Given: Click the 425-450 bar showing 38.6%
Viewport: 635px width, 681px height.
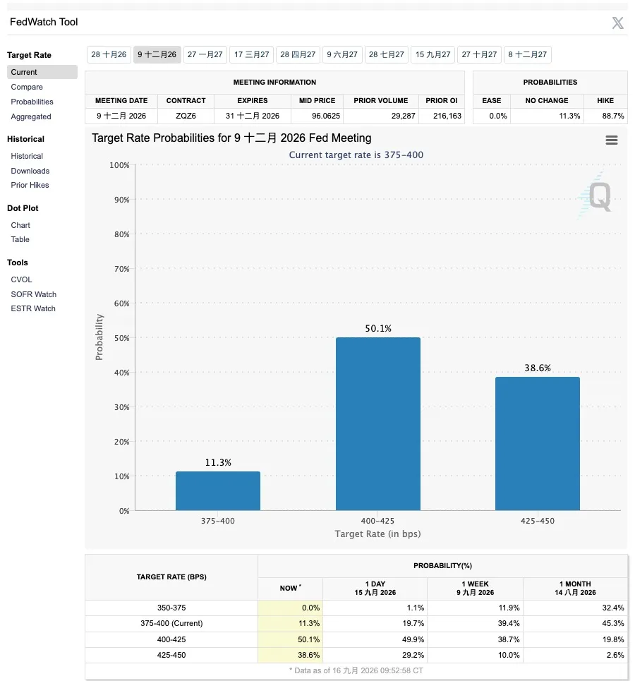Looking at the screenshot, I should click(x=537, y=443).
